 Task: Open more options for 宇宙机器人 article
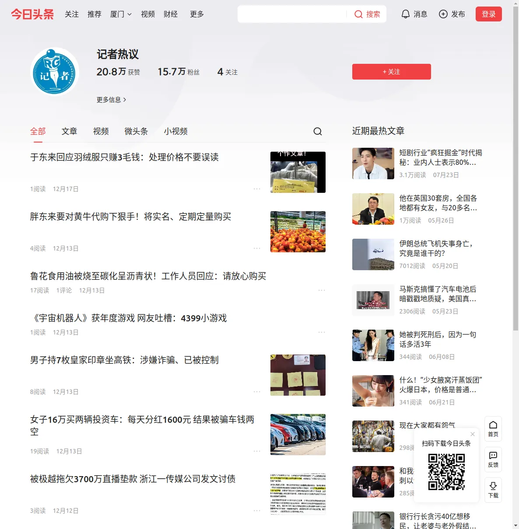pyautogui.click(x=322, y=332)
